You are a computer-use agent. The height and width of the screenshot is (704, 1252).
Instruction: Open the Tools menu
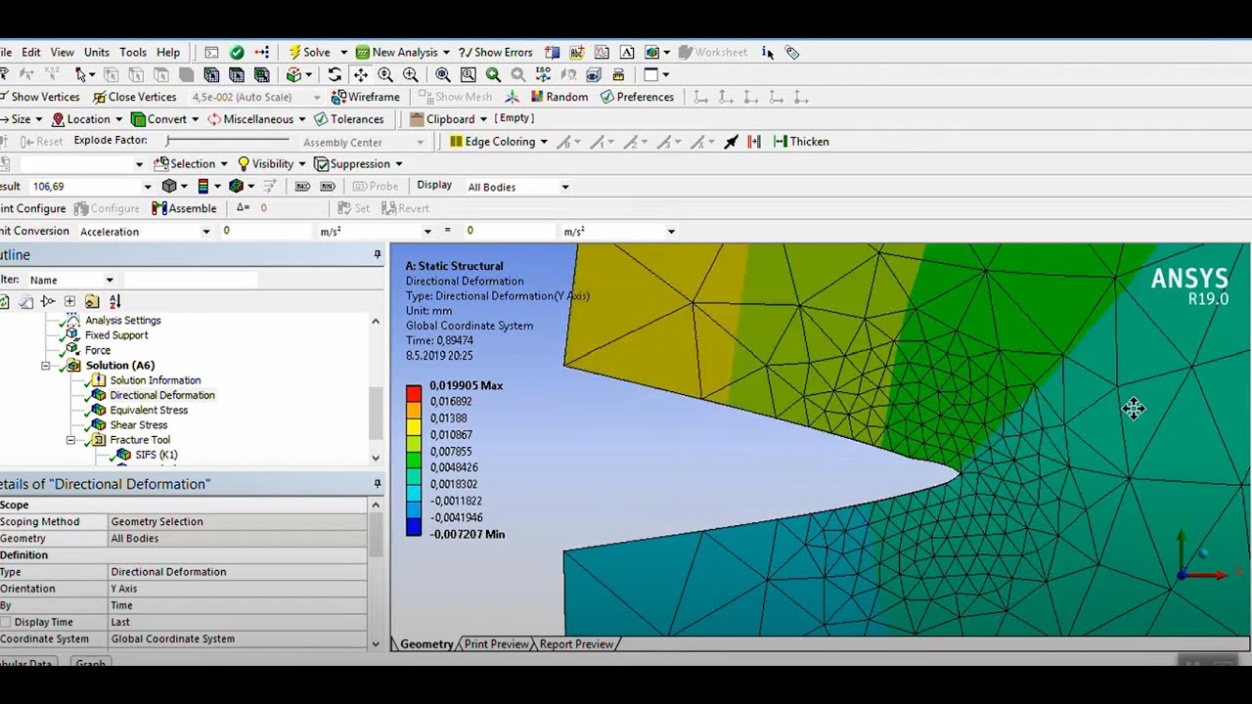click(x=133, y=53)
